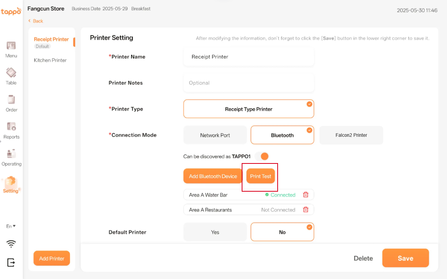Image resolution: width=447 pixels, height=279 pixels.
Task: Remove Area A Restaurants device
Action: click(x=305, y=210)
